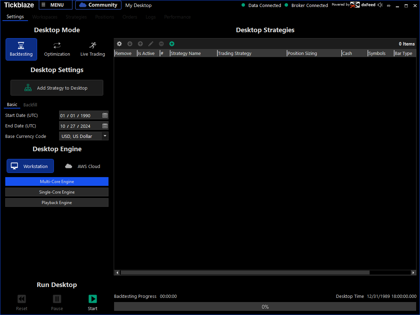The image size is (420, 315).
Task: Click the horizontal scrollbar thumb in strategies grid
Action: pyautogui.click(x=245, y=272)
